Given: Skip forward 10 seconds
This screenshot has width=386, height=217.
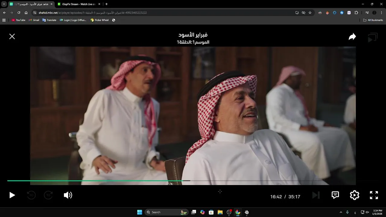Looking at the screenshot, I should pos(49,195).
